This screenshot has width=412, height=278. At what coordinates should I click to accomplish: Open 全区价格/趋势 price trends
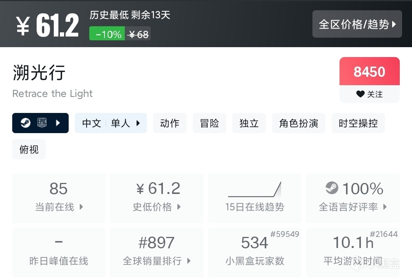357,24
